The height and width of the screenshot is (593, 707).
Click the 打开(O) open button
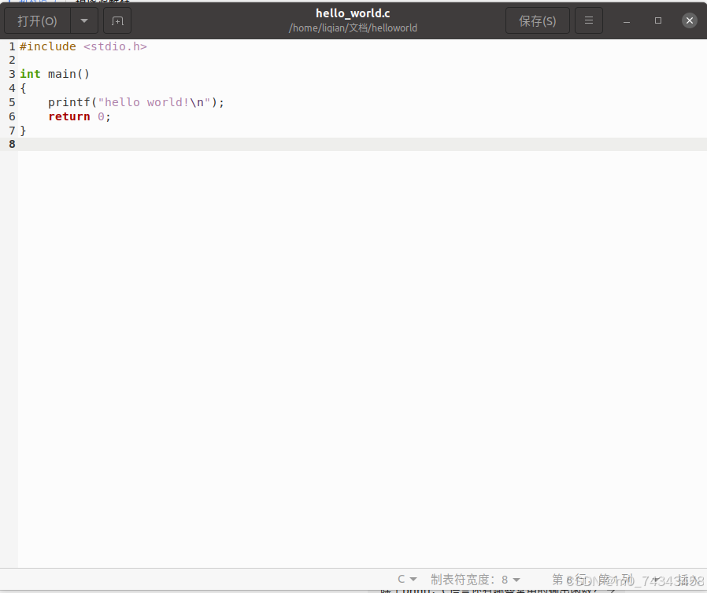(x=37, y=20)
